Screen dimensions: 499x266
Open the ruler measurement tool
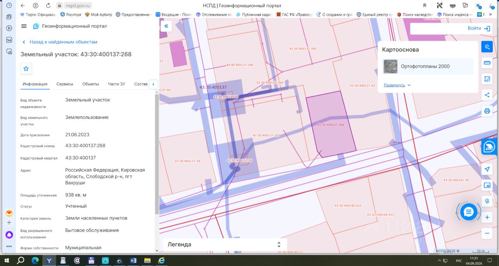click(487, 63)
